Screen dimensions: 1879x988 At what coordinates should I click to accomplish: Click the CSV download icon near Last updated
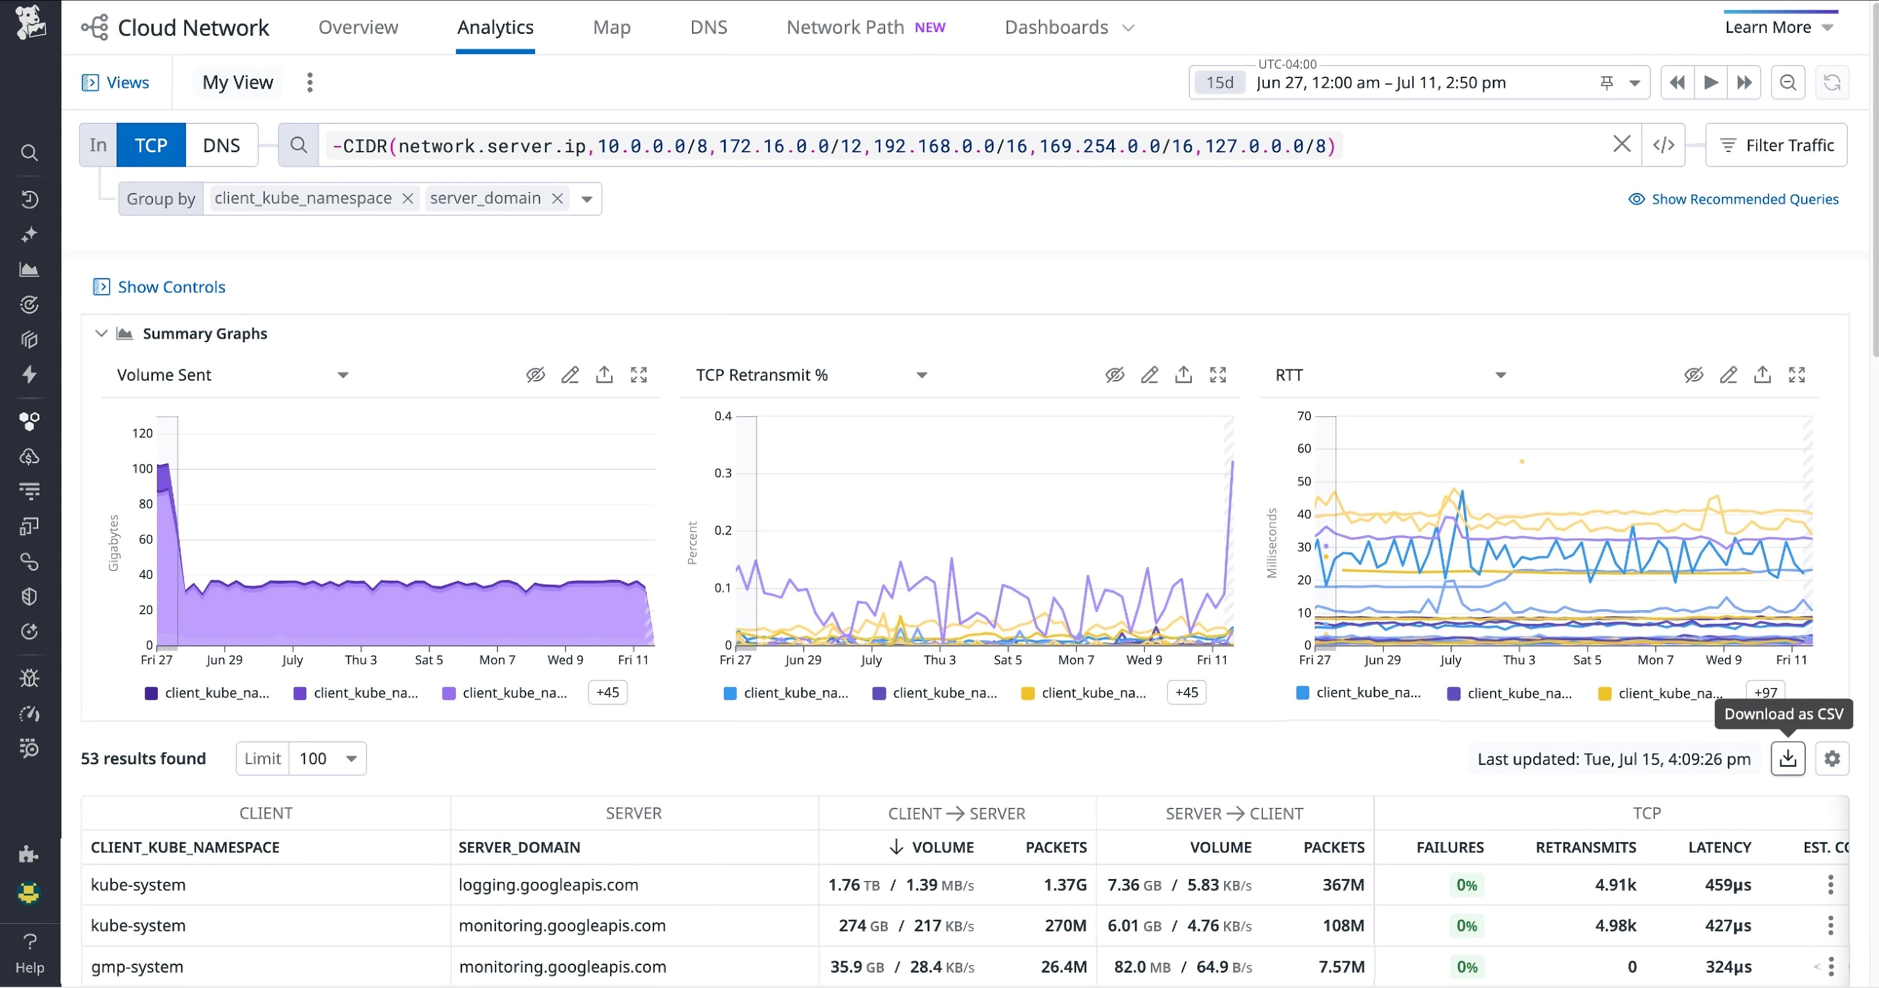pos(1788,758)
